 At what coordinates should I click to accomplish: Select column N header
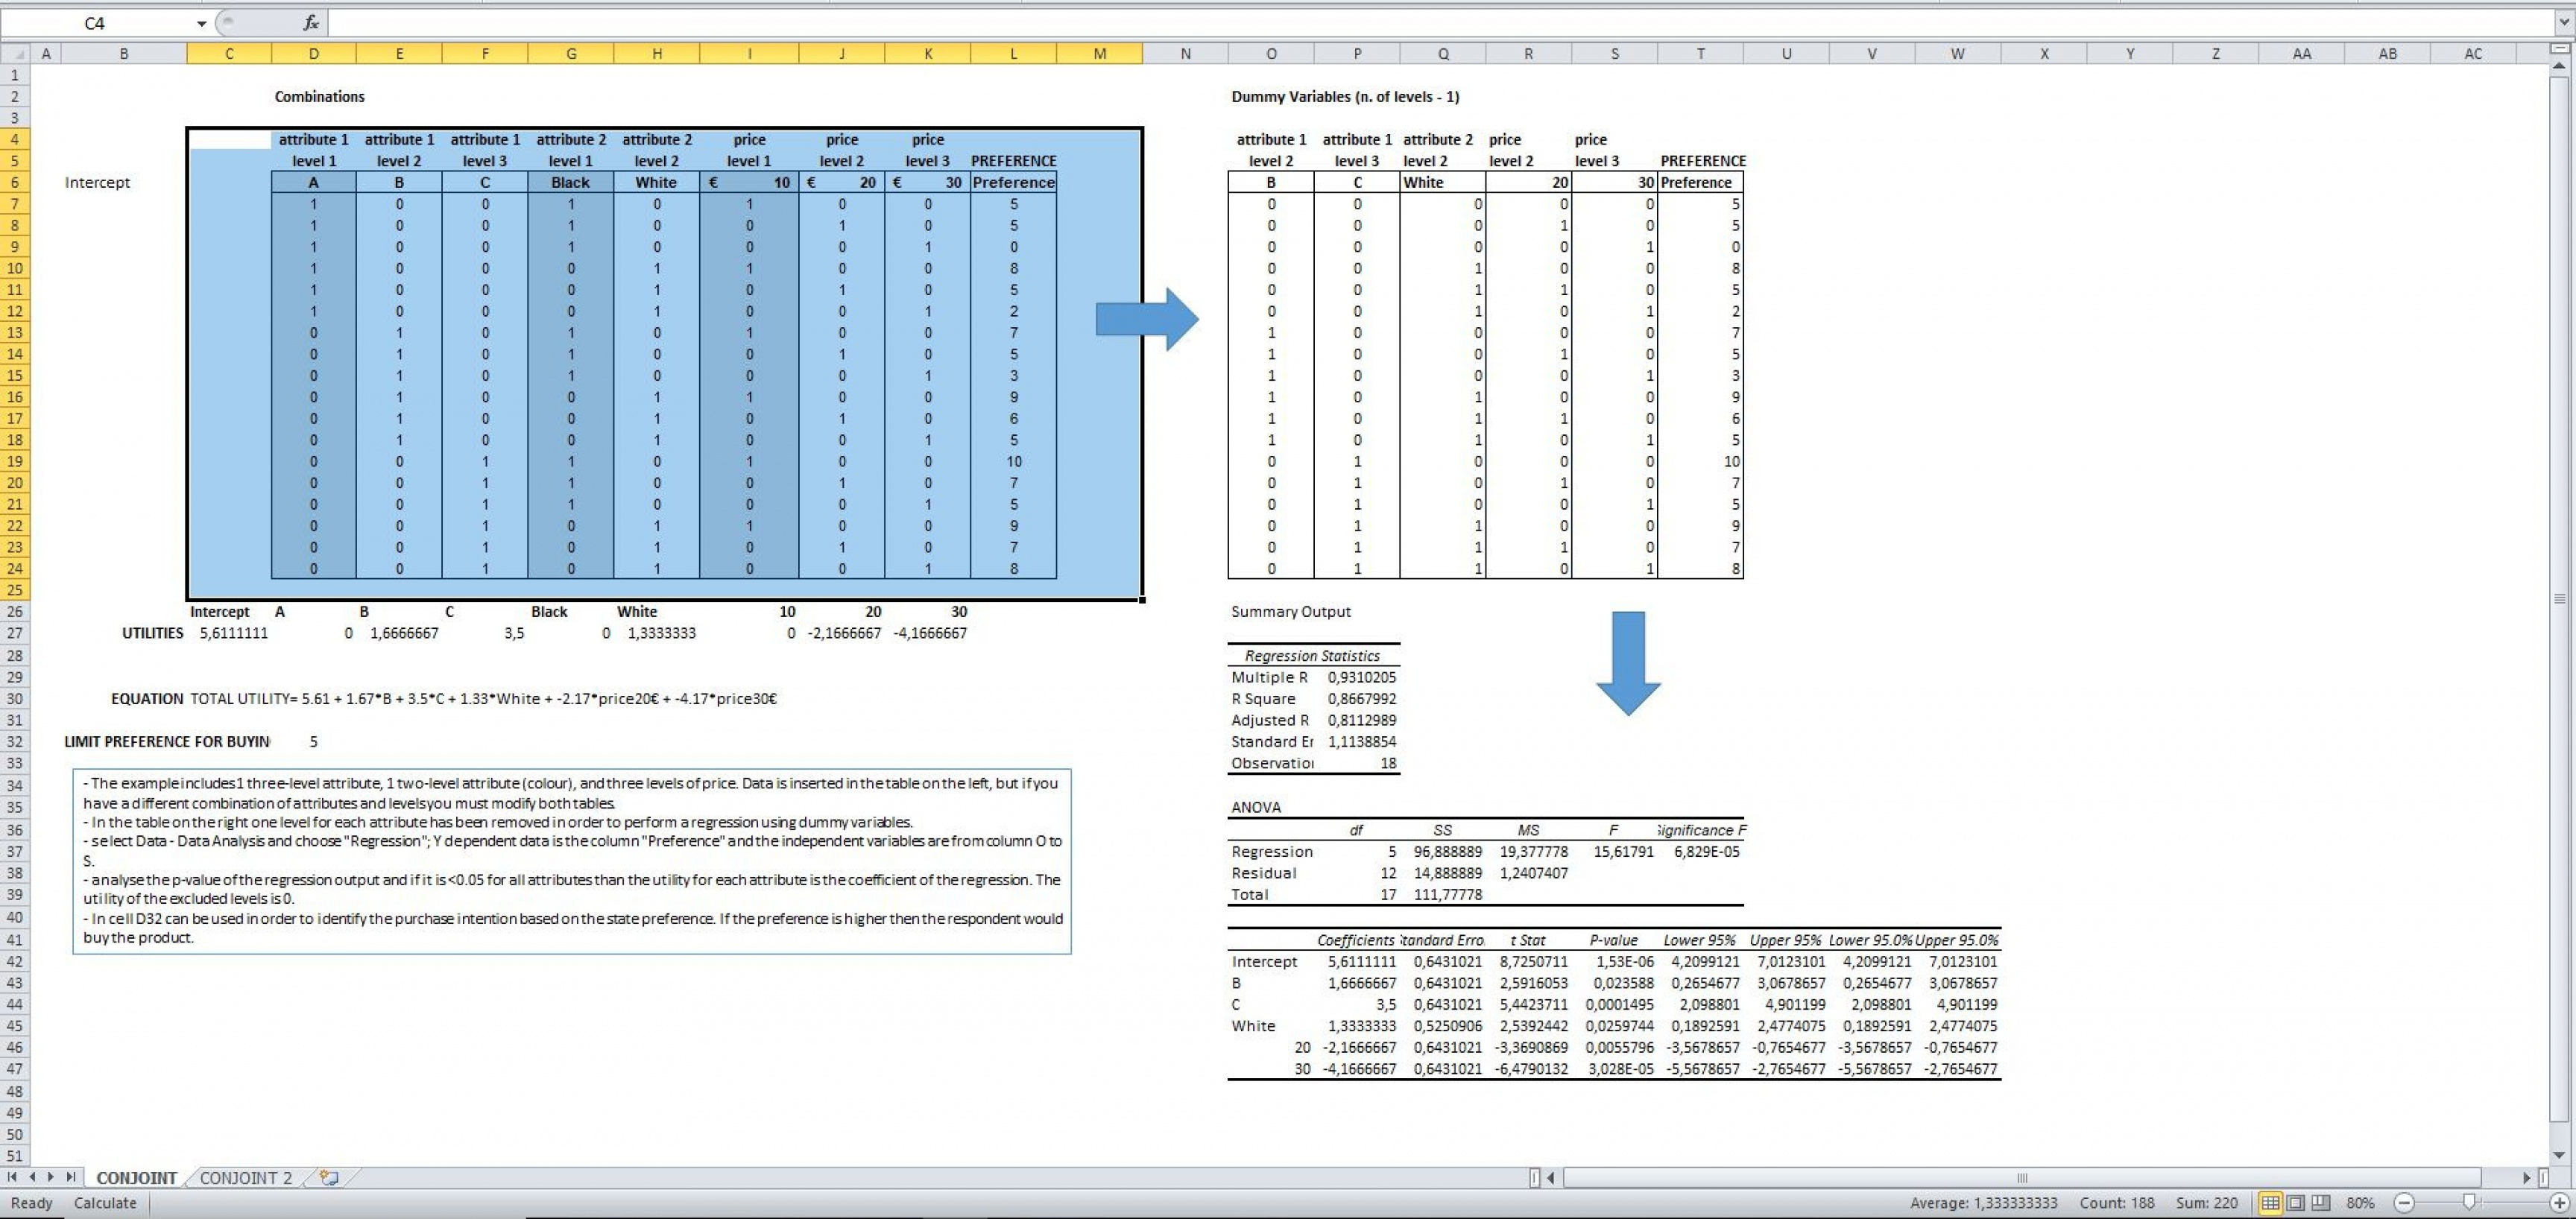tap(1185, 54)
